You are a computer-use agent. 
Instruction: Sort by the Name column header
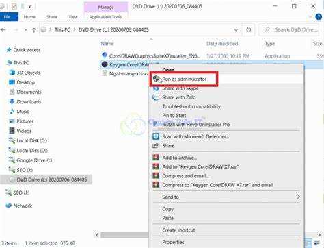click(107, 44)
